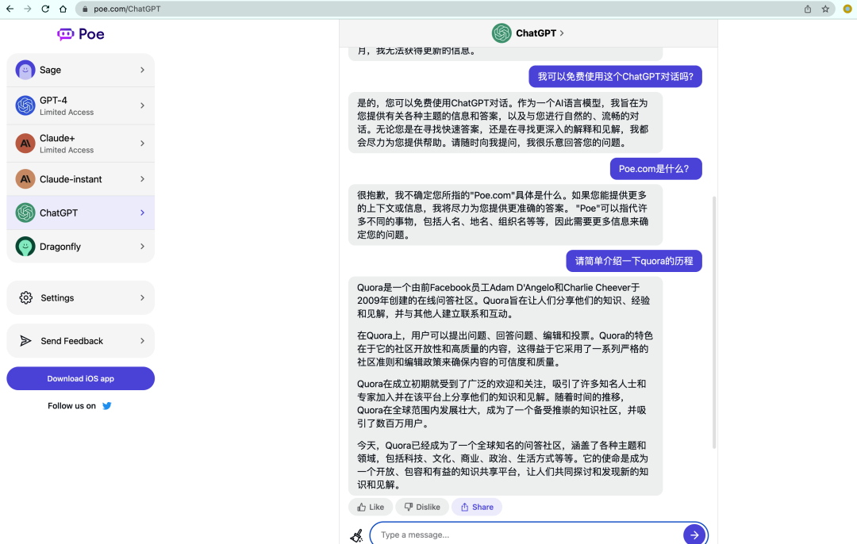Open Poe's Twitter page via bird icon
The width and height of the screenshot is (857, 544).
click(107, 406)
